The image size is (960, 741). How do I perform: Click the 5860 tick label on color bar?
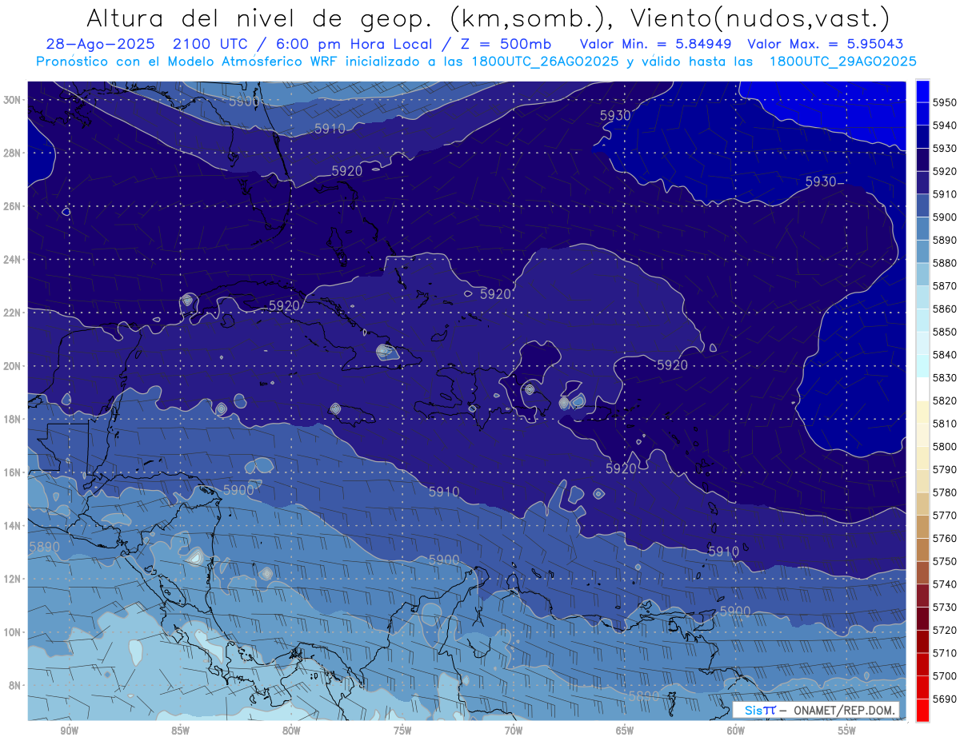point(945,309)
